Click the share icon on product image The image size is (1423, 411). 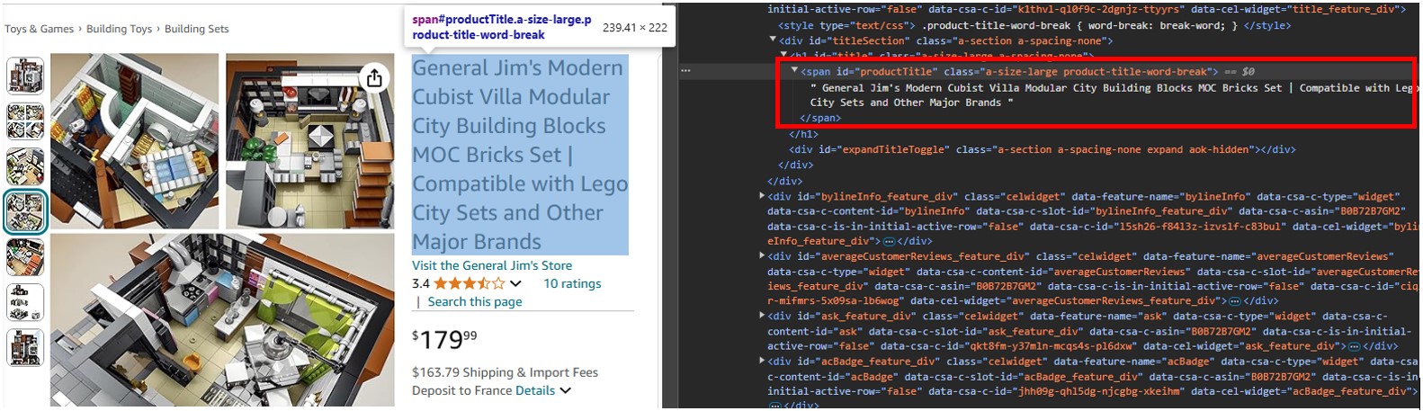point(374,79)
